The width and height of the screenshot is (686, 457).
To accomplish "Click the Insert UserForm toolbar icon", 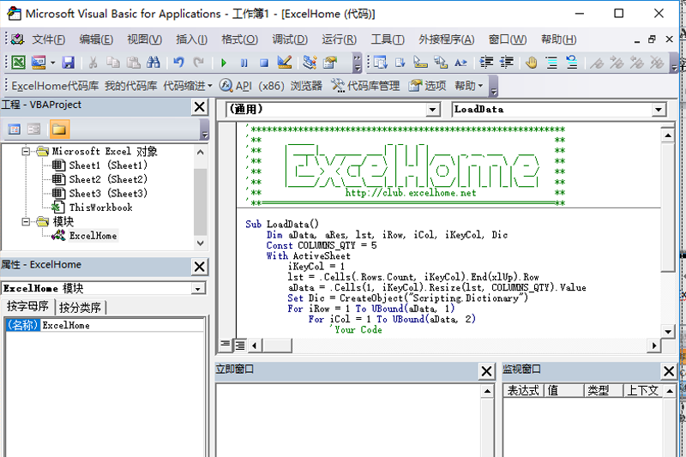I will click(x=39, y=63).
